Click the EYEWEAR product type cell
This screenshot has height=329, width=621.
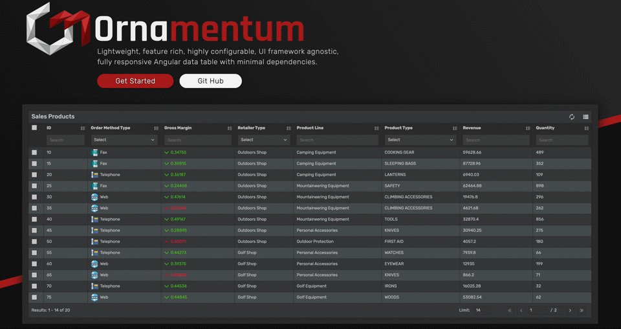pyautogui.click(x=394, y=264)
